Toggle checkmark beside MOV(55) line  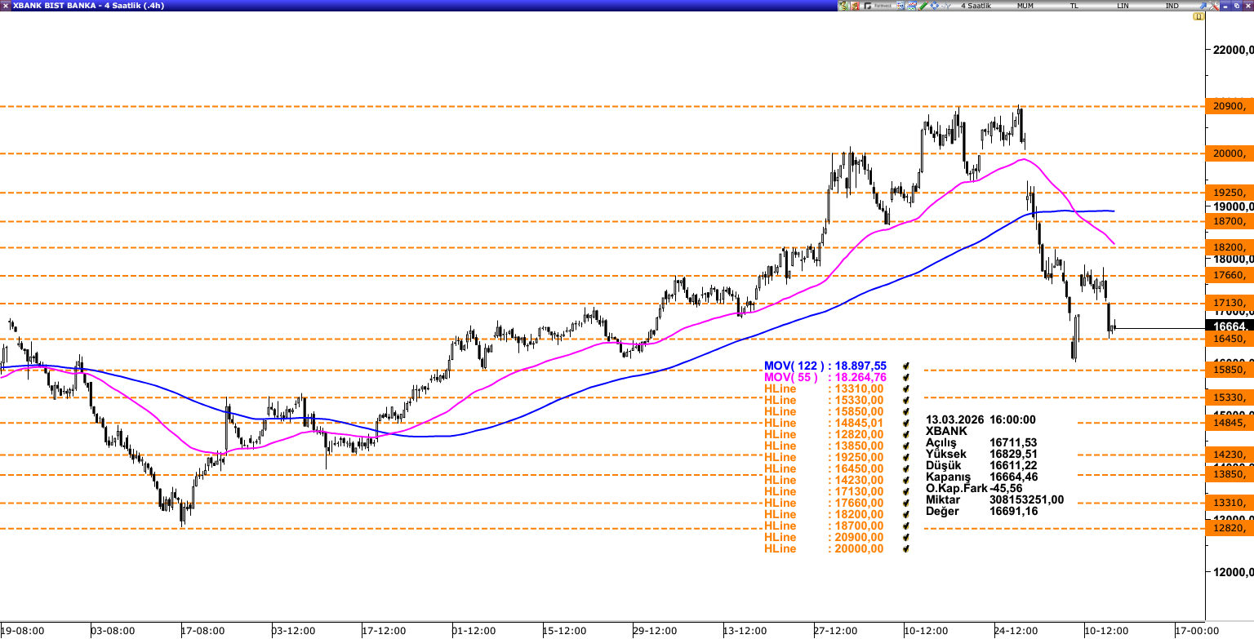pos(905,378)
